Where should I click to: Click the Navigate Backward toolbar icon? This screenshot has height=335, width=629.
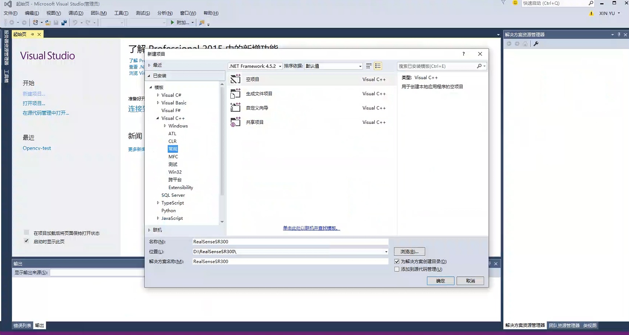point(12,23)
